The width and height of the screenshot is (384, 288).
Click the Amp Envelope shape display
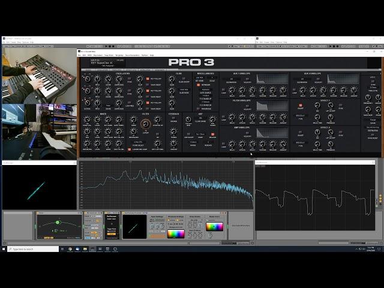[x=272, y=133]
